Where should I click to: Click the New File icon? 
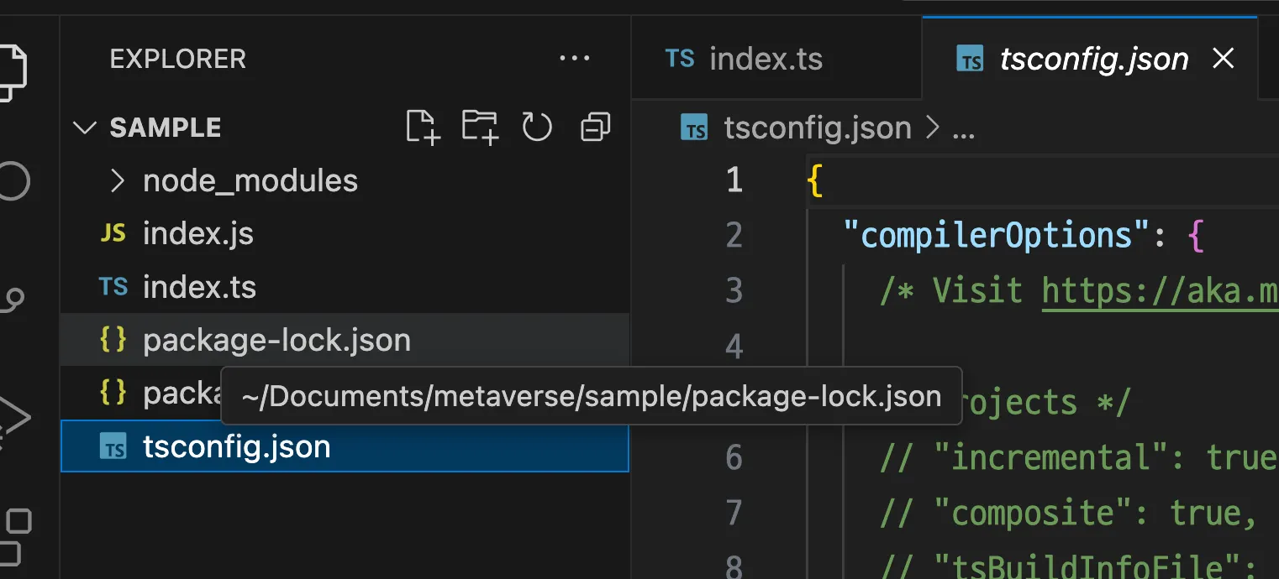pos(423,128)
